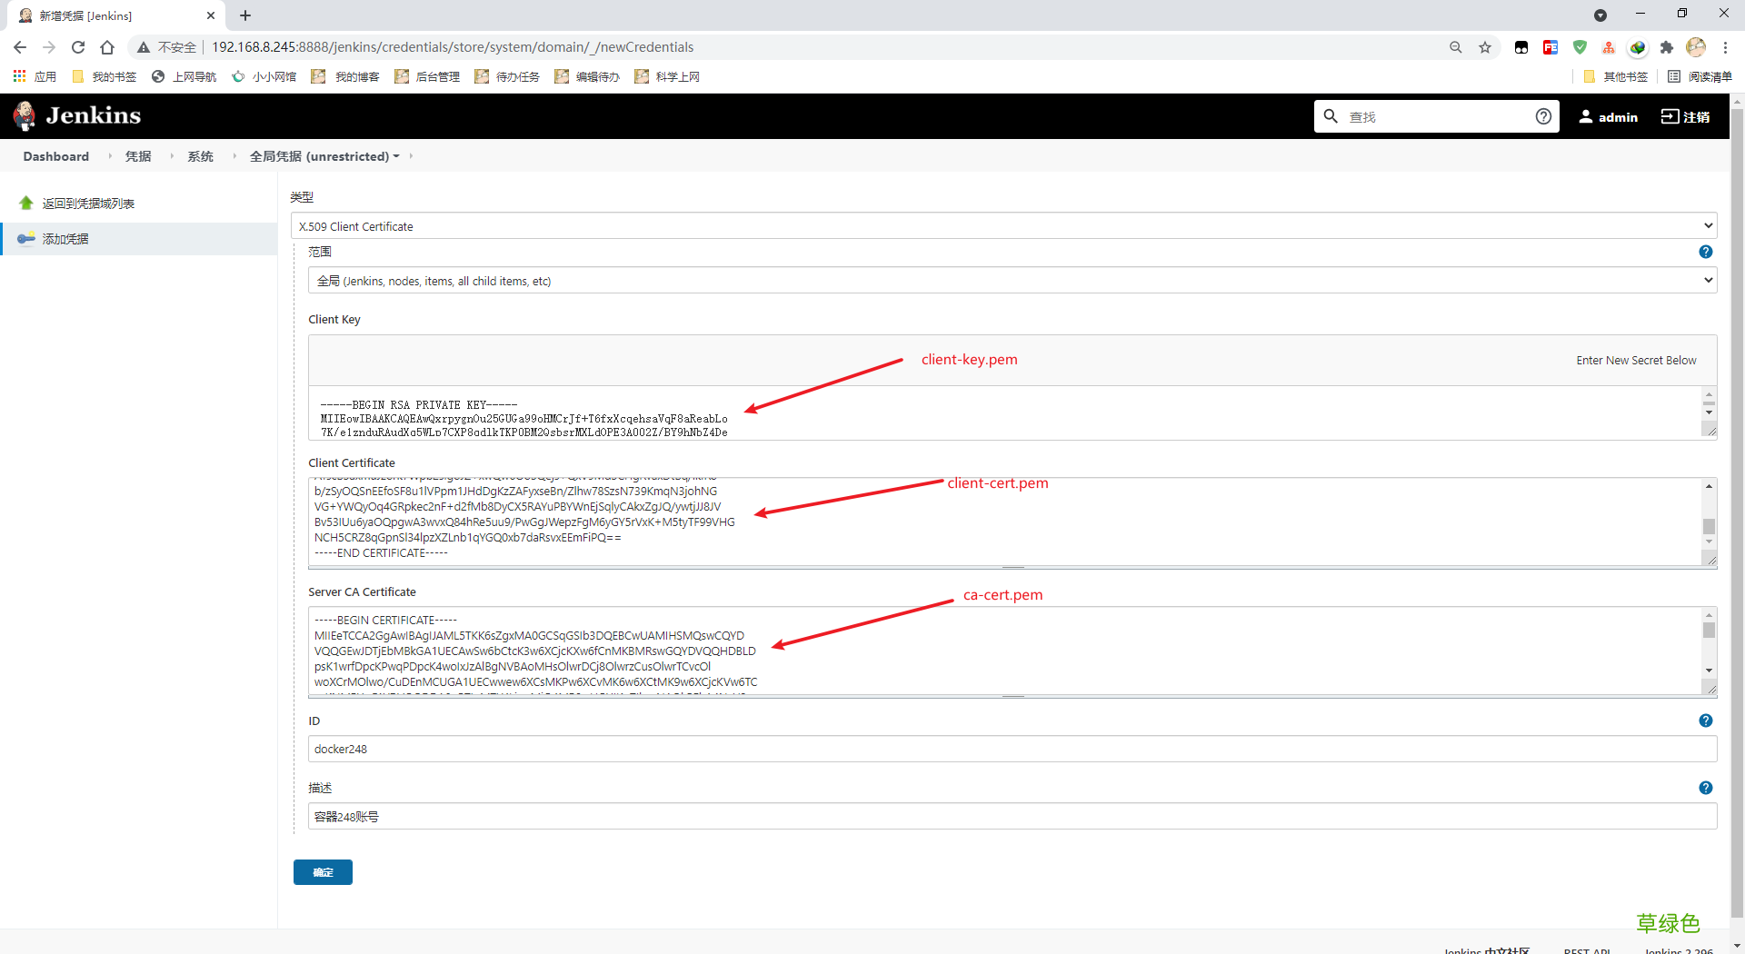1745x954 pixels.
Task: Expand the 全局凭据 (unrestricted) breadcrumb menu
Action: pos(396,156)
